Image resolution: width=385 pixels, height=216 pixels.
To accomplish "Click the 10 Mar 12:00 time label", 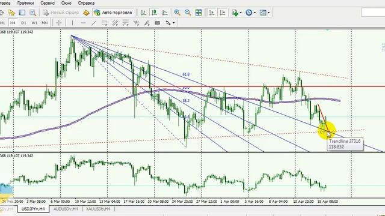I will tap(85, 202).
